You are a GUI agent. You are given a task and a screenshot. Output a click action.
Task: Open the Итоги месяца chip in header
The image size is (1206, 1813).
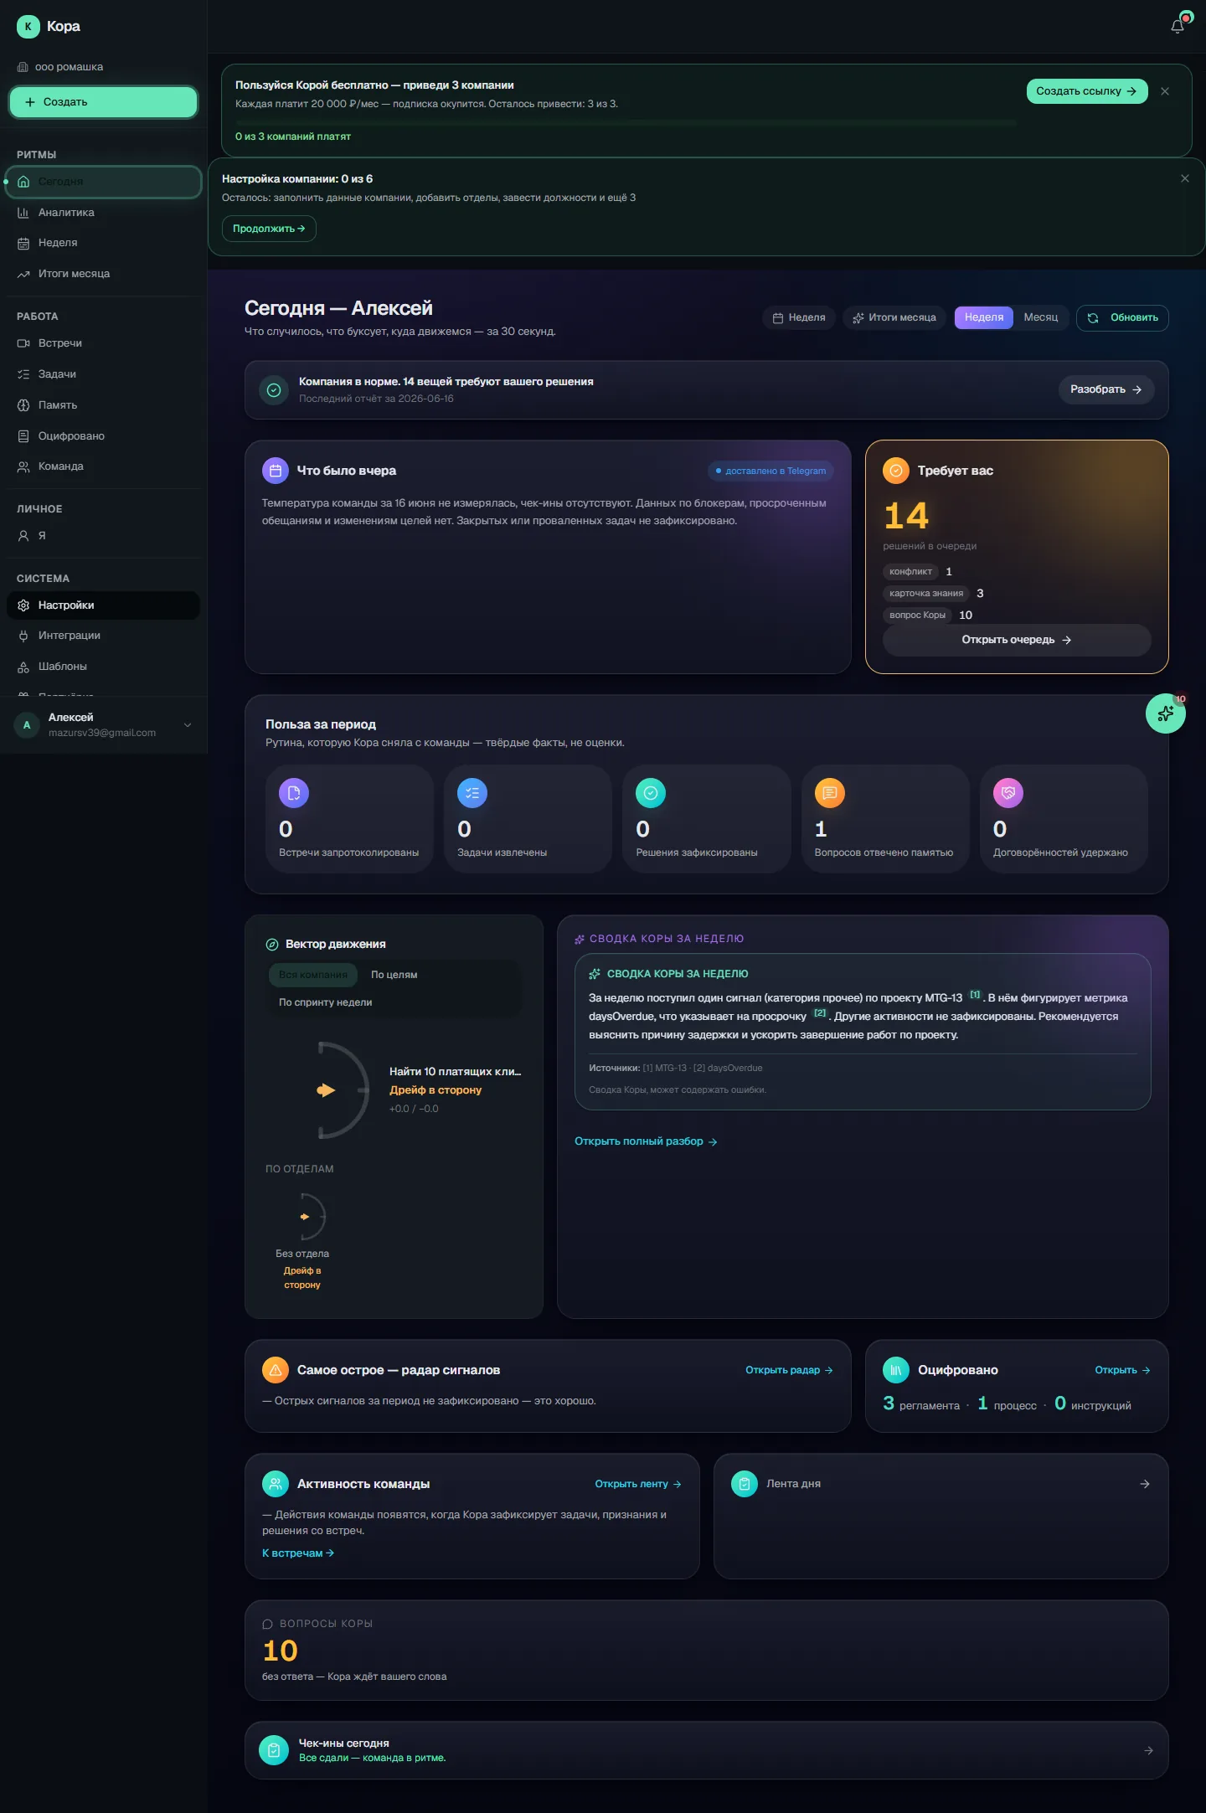pos(894,318)
